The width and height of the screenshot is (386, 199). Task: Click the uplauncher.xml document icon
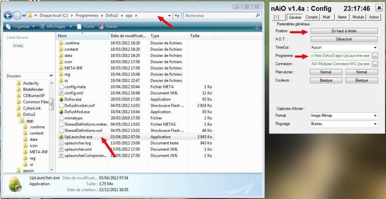[x=61, y=149]
